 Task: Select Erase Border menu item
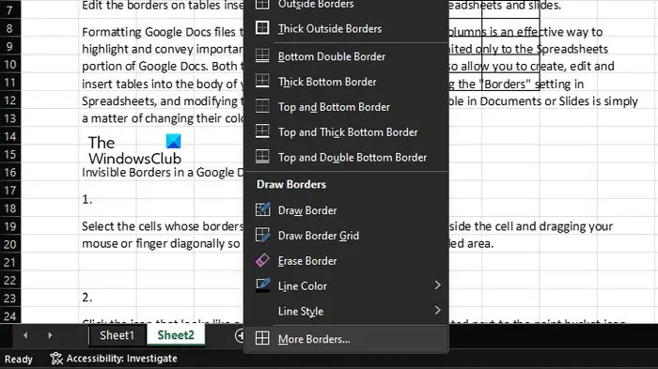tap(346, 261)
